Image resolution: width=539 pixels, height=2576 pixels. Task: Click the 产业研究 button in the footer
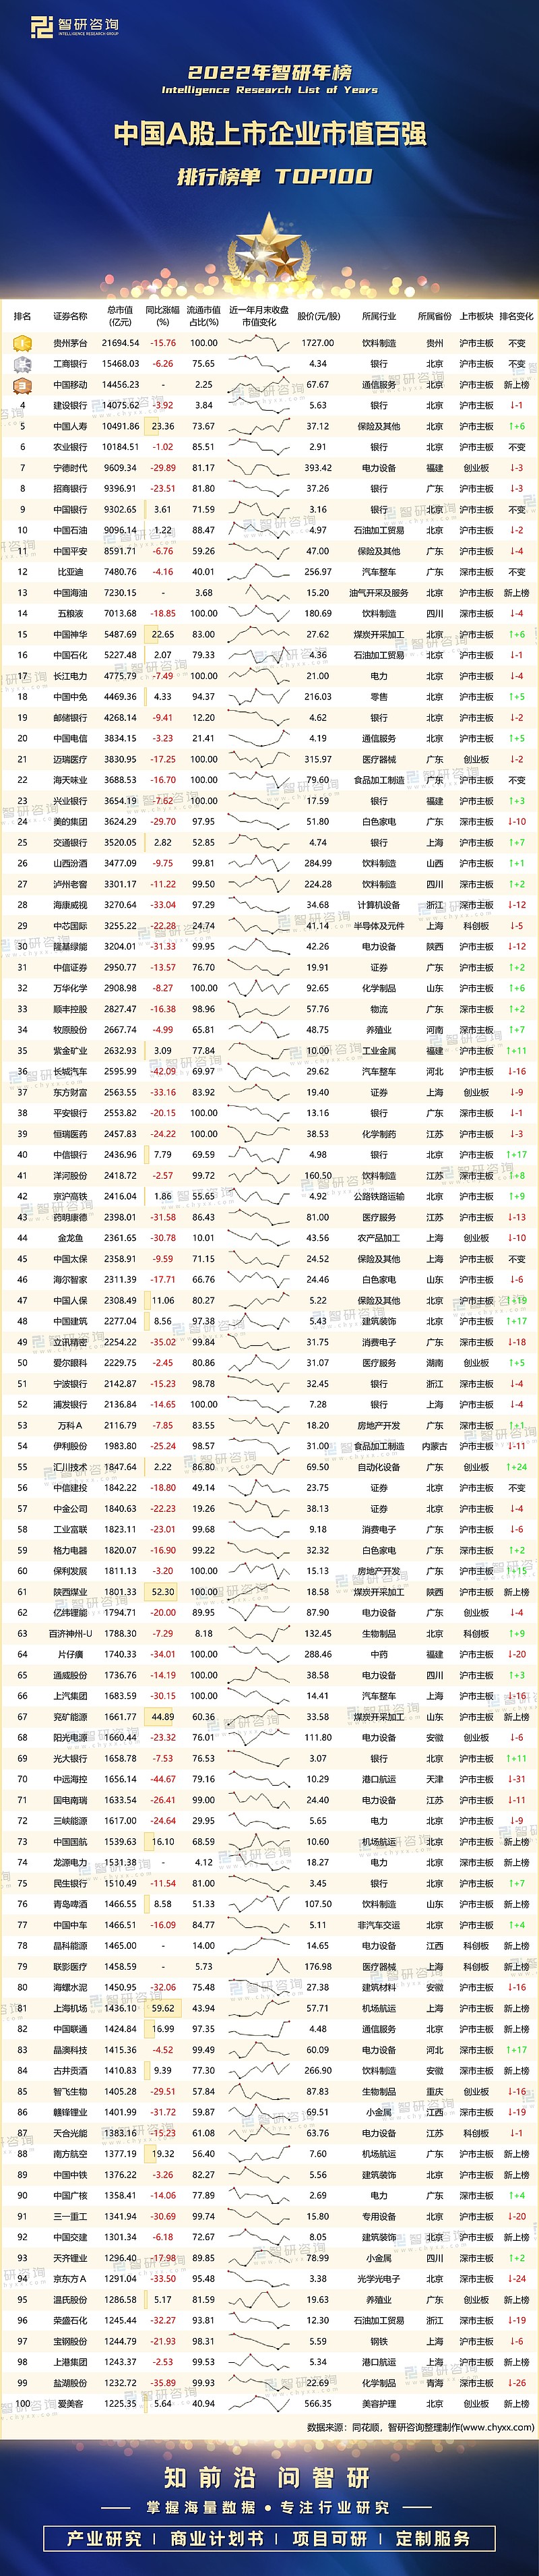pos(104,2538)
